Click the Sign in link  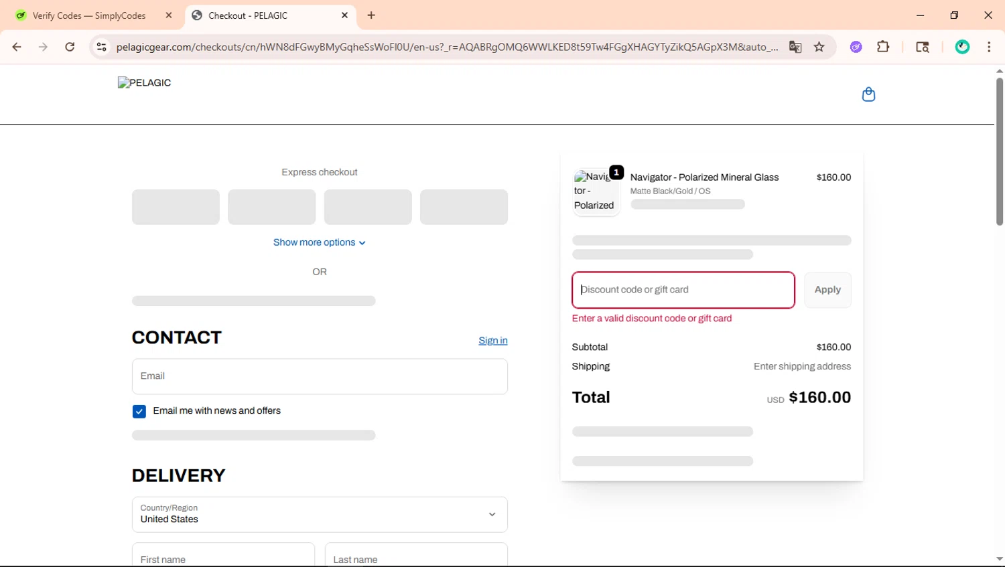pos(493,340)
